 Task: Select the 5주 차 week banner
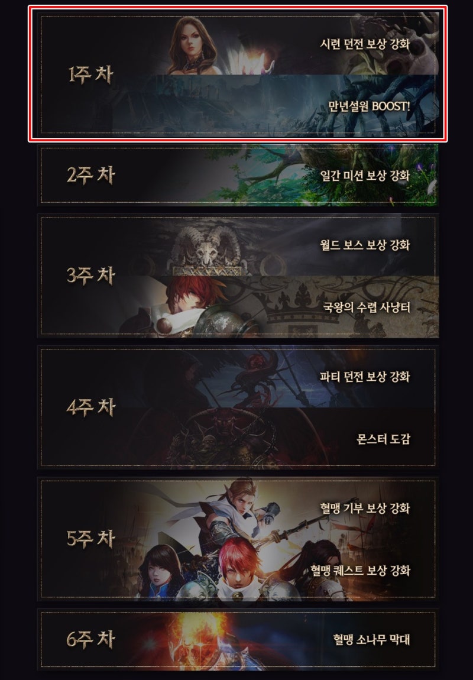(238, 539)
